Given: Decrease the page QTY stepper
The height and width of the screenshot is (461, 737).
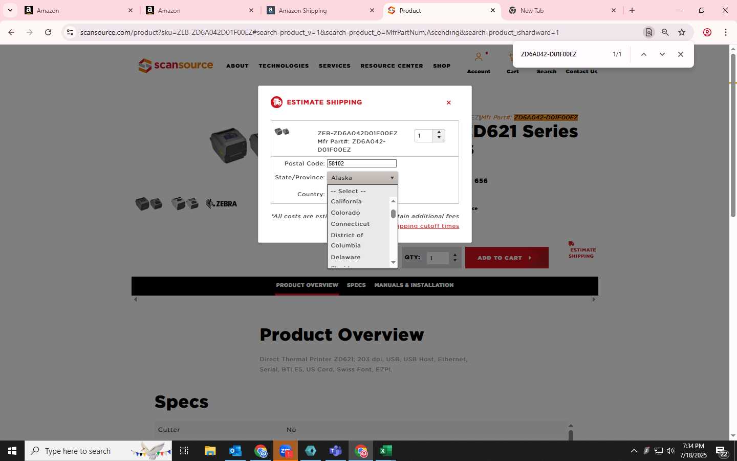Looking at the screenshot, I should click(x=455, y=261).
